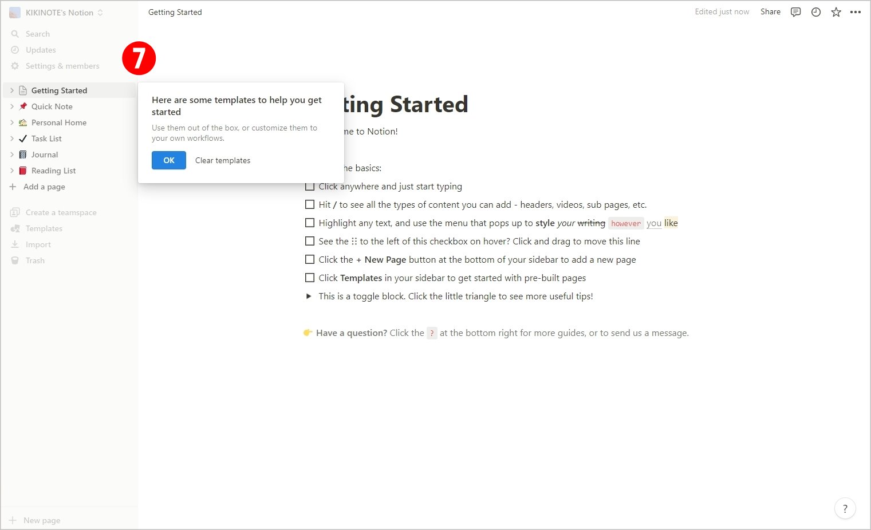This screenshot has width=871, height=530.
Task: Favorite this page with the star icon
Action: tap(836, 12)
